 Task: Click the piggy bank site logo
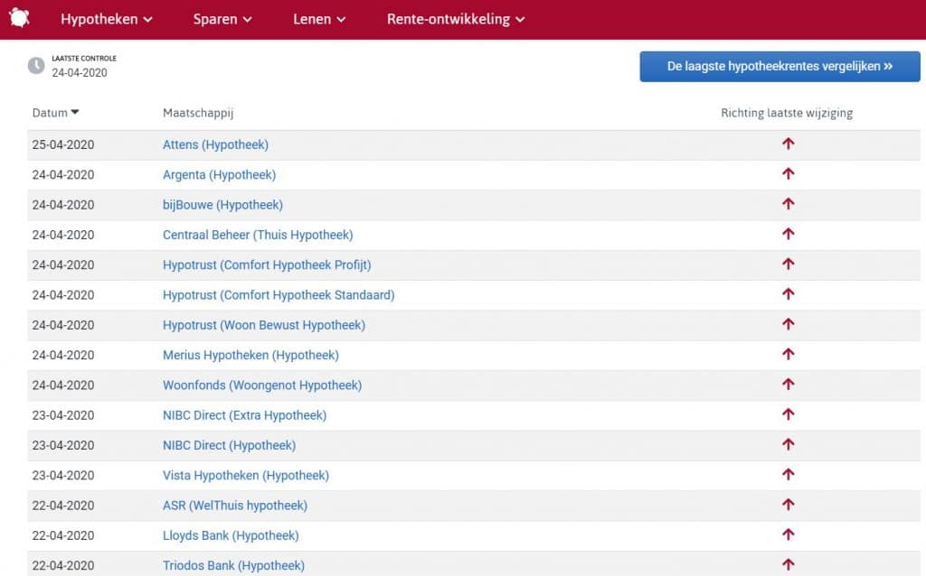coord(19,18)
